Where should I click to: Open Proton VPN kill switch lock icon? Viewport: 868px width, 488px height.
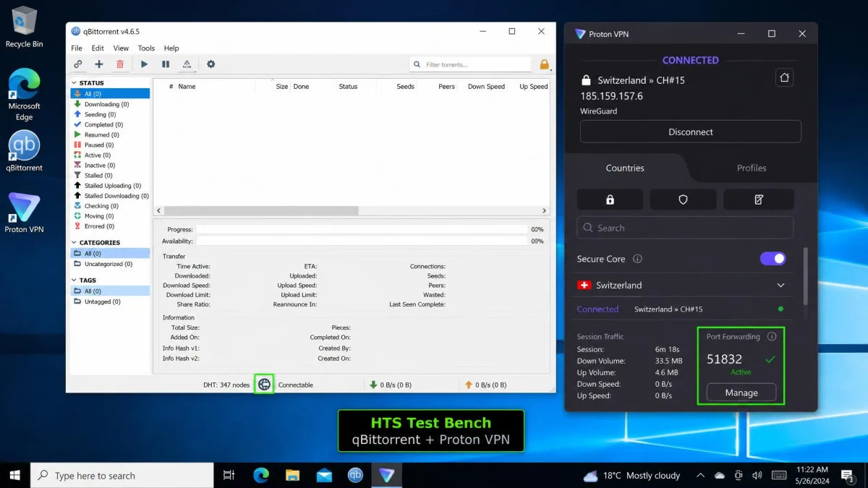point(610,200)
